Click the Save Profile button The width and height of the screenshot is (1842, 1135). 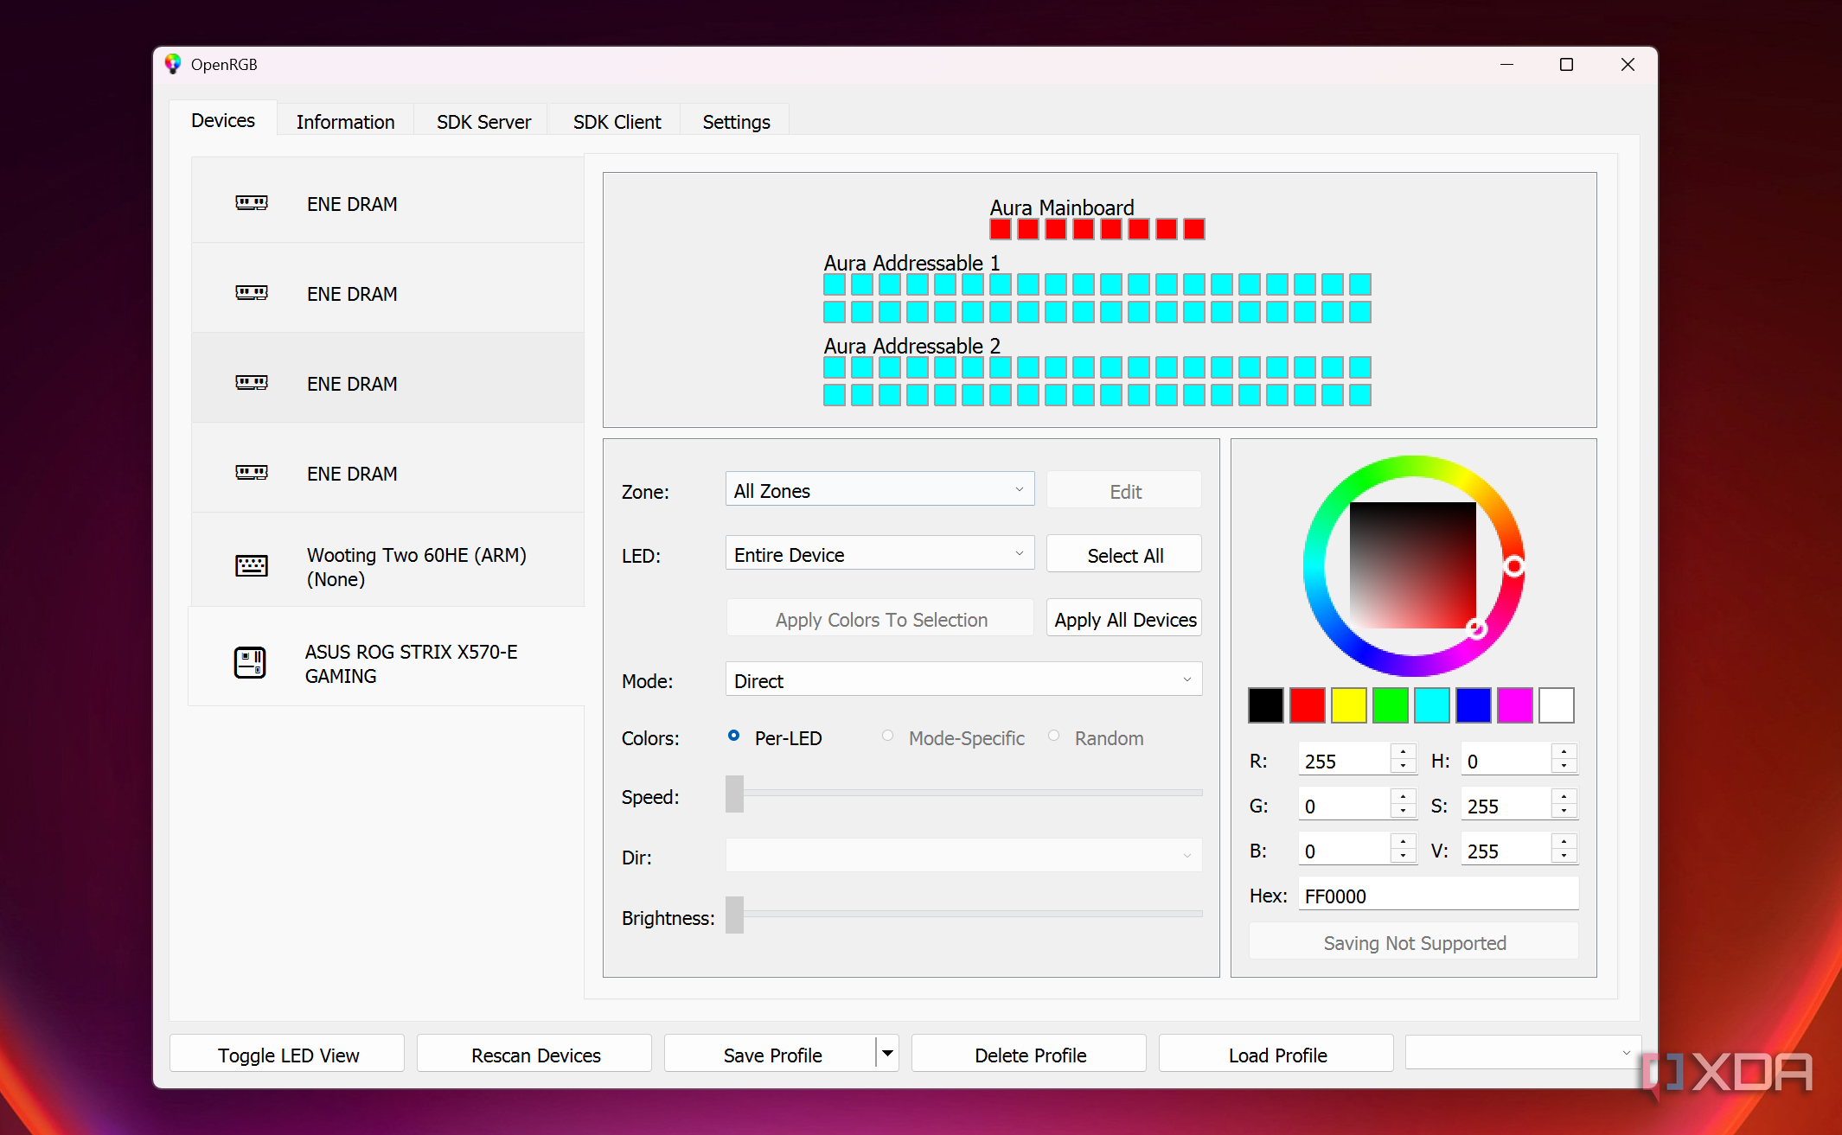[x=771, y=1055]
